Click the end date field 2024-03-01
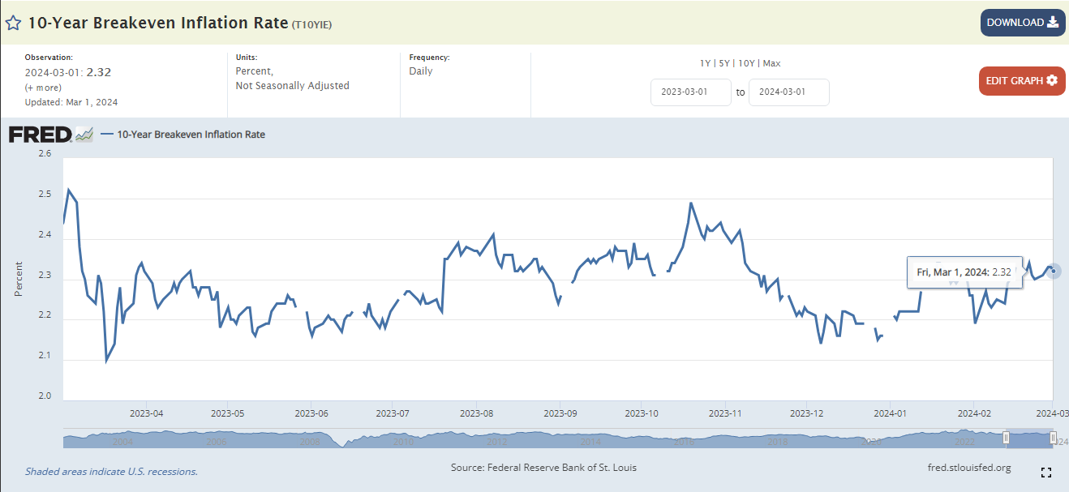This screenshot has width=1069, height=492. pos(788,92)
